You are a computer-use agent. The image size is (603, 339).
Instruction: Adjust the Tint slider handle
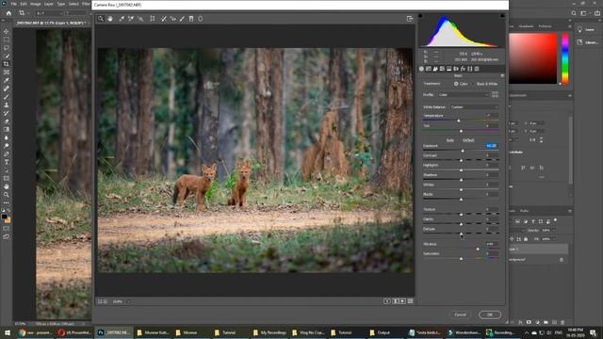click(461, 131)
